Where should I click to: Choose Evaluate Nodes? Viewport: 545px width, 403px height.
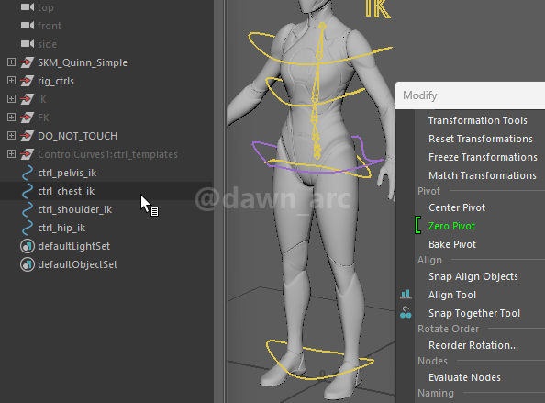[464, 377]
